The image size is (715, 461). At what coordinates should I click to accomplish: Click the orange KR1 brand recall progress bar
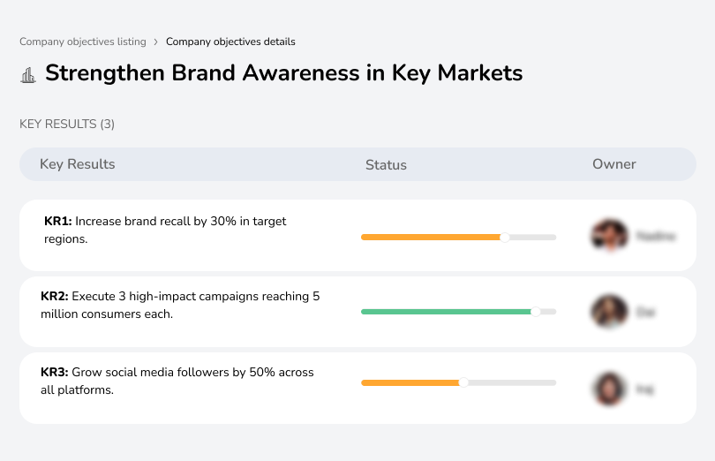(431, 237)
